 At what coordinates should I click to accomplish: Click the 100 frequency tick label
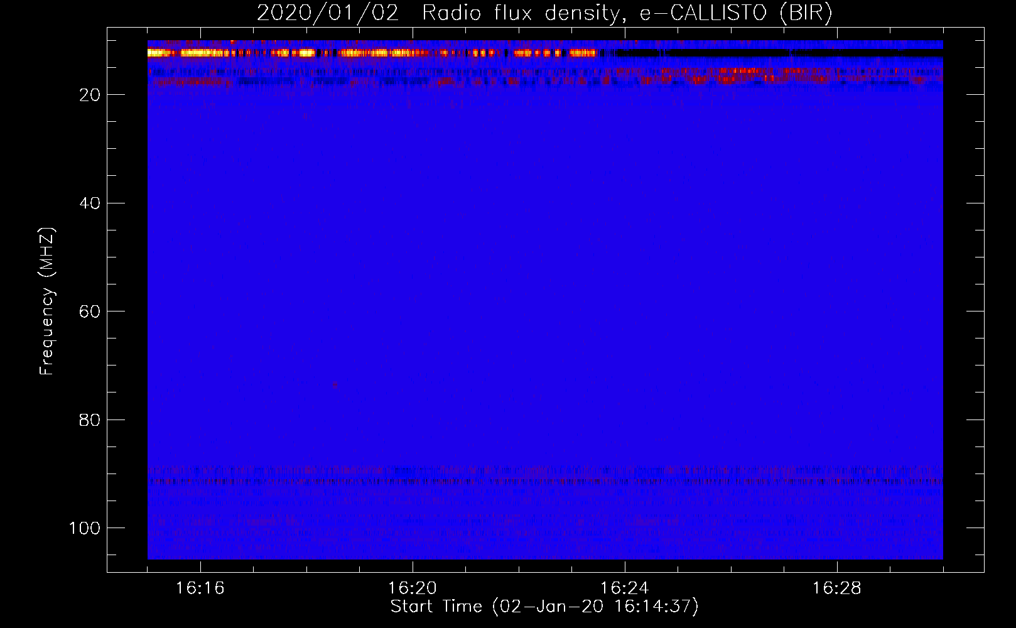tap(85, 528)
